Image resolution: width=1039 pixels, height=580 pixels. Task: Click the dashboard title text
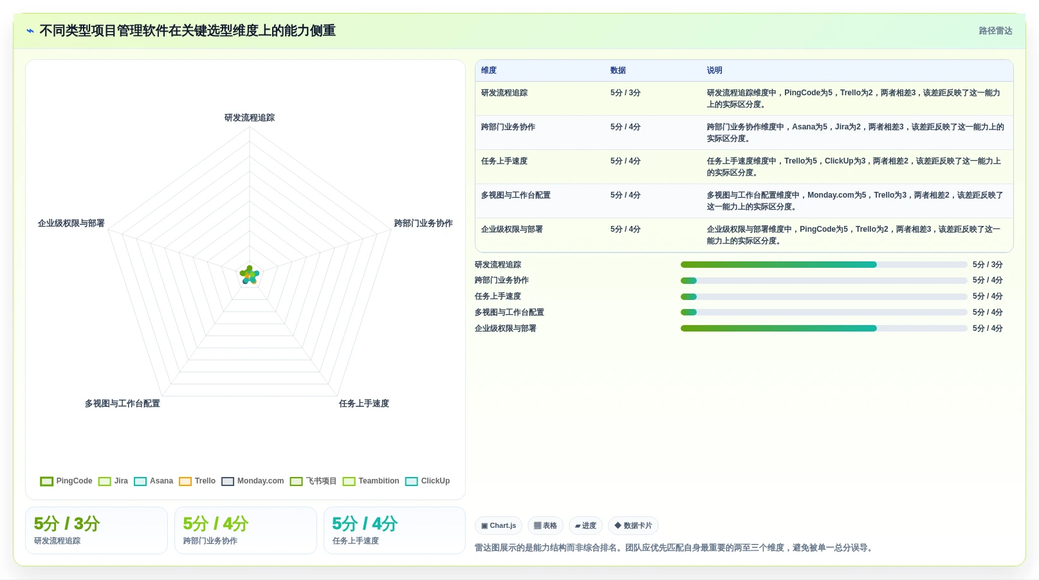(x=187, y=31)
